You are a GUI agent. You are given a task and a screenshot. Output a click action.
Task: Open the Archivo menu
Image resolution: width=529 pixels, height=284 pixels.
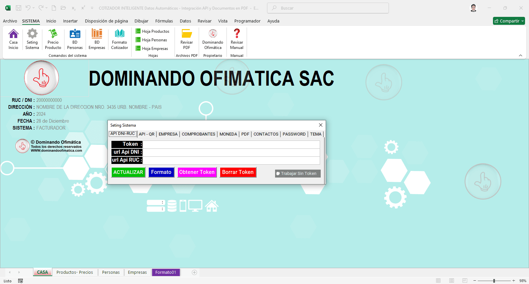click(x=10, y=21)
